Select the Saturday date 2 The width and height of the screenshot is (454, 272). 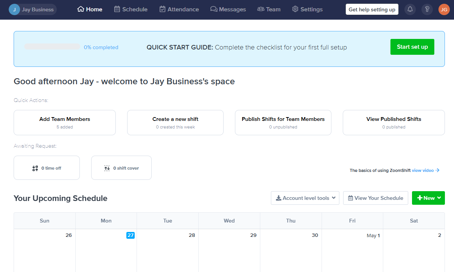tap(440, 235)
